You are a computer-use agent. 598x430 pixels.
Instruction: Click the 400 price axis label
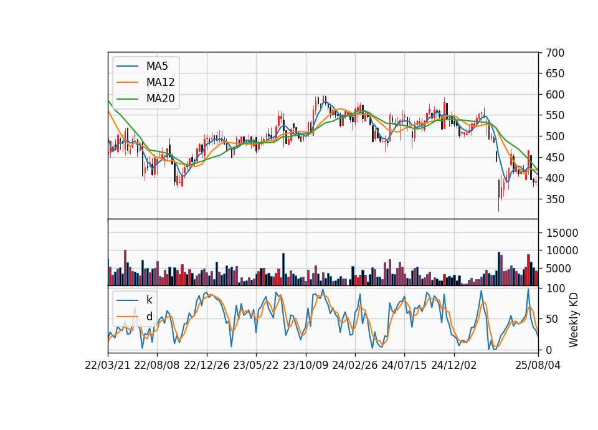(555, 178)
